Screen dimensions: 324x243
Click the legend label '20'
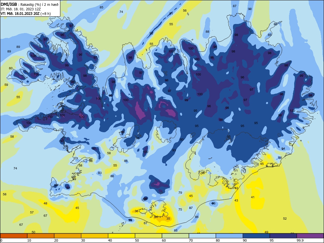(x=56, y=240)
